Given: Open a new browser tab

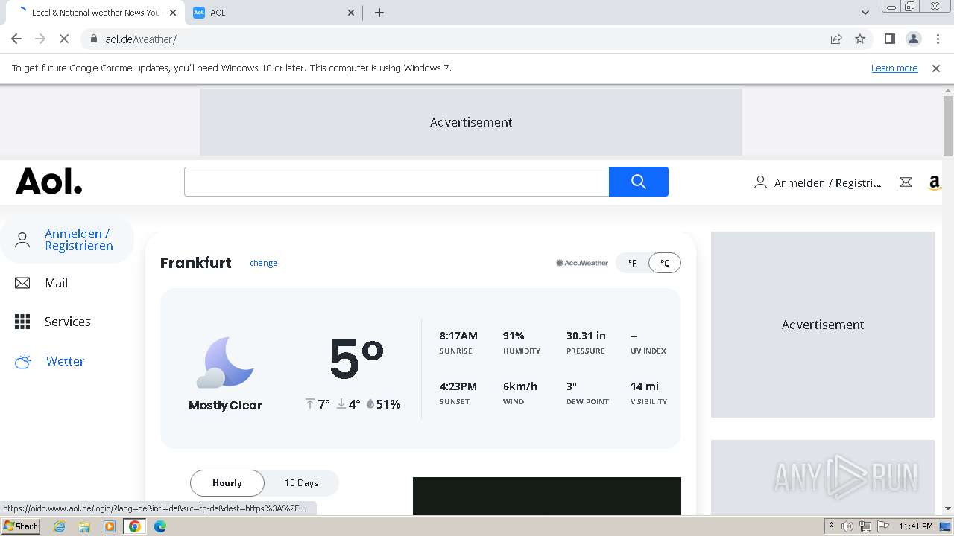Looking at the screenshot, I should tap(379, 13).
